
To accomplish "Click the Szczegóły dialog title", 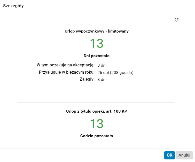I will click(13, 6).
